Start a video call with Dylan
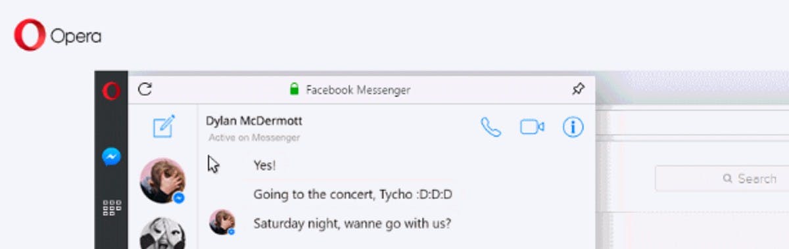Image resolution: width=789 pixels, height=249 pixels. [x=532, y=127]
